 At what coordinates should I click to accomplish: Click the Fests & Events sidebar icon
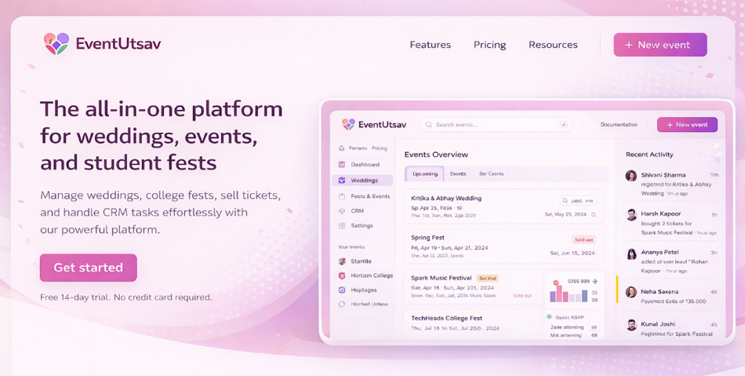[342, 195]
